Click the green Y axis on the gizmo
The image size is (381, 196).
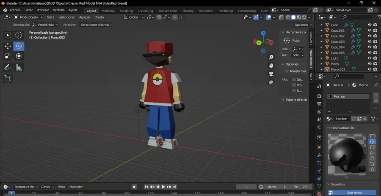[x=259, y=43]
